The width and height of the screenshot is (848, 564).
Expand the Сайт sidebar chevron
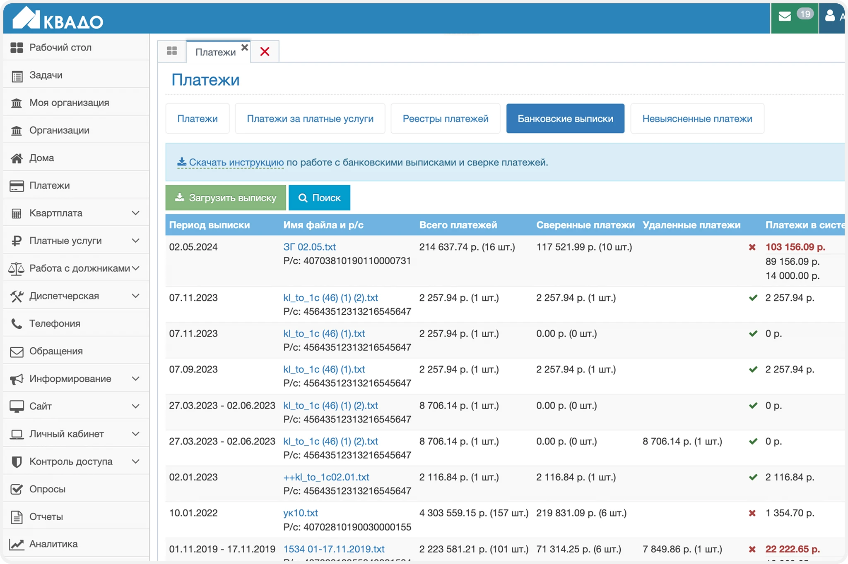pyautogui.click(x=135, y=406)
